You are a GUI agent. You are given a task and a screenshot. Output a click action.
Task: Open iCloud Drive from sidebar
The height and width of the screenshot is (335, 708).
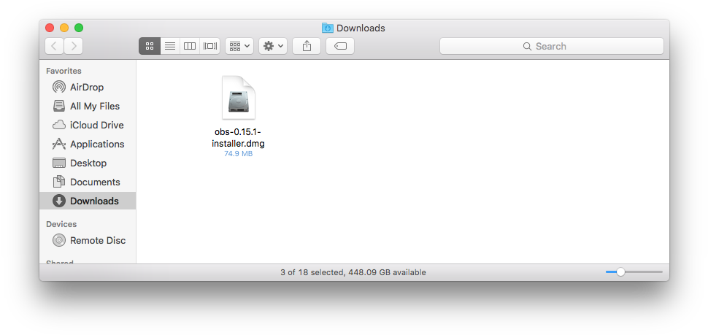(x=96, y=125)
